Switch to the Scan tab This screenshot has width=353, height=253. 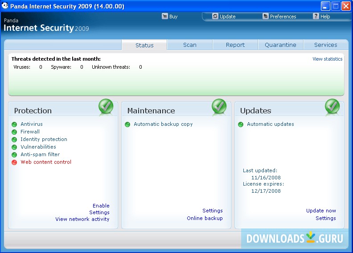click(190, 45)
